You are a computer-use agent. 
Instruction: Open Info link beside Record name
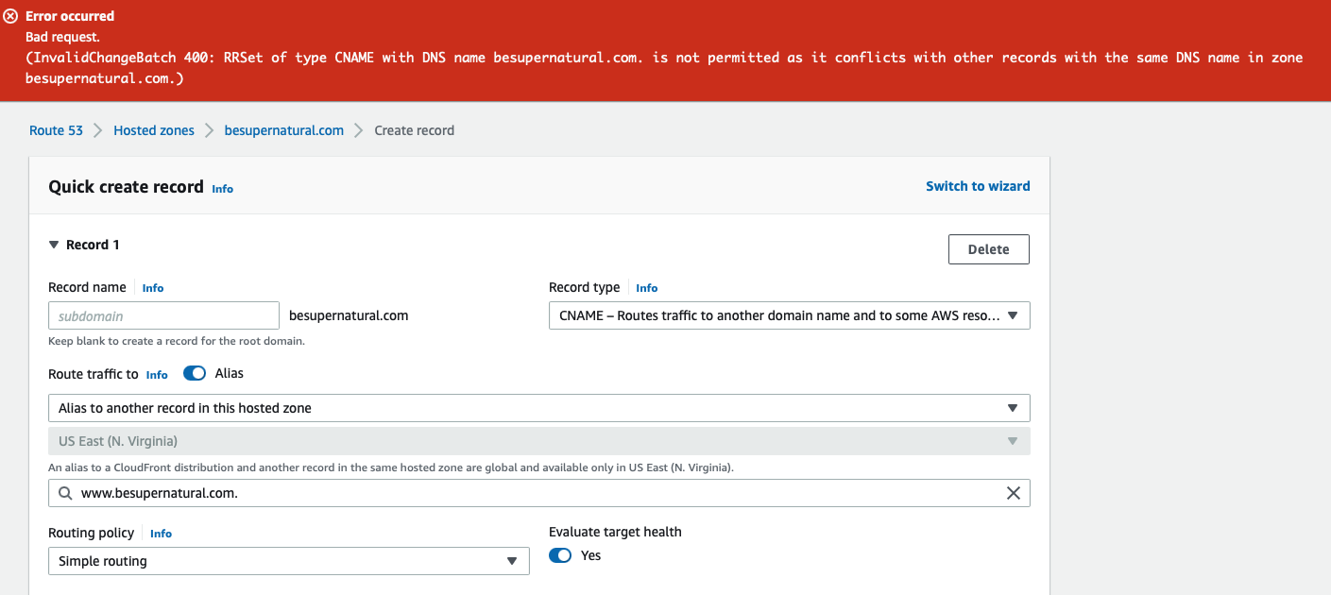(x=153, y=288)
